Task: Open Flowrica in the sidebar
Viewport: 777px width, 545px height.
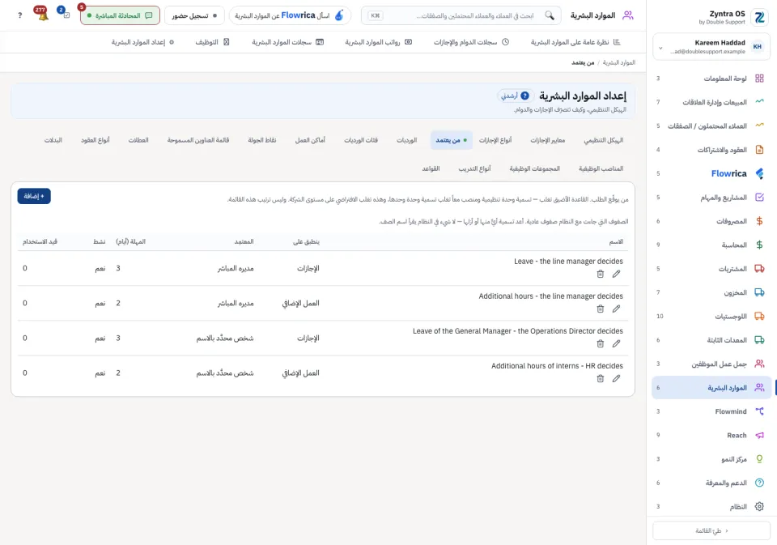Action: [711, 173]
